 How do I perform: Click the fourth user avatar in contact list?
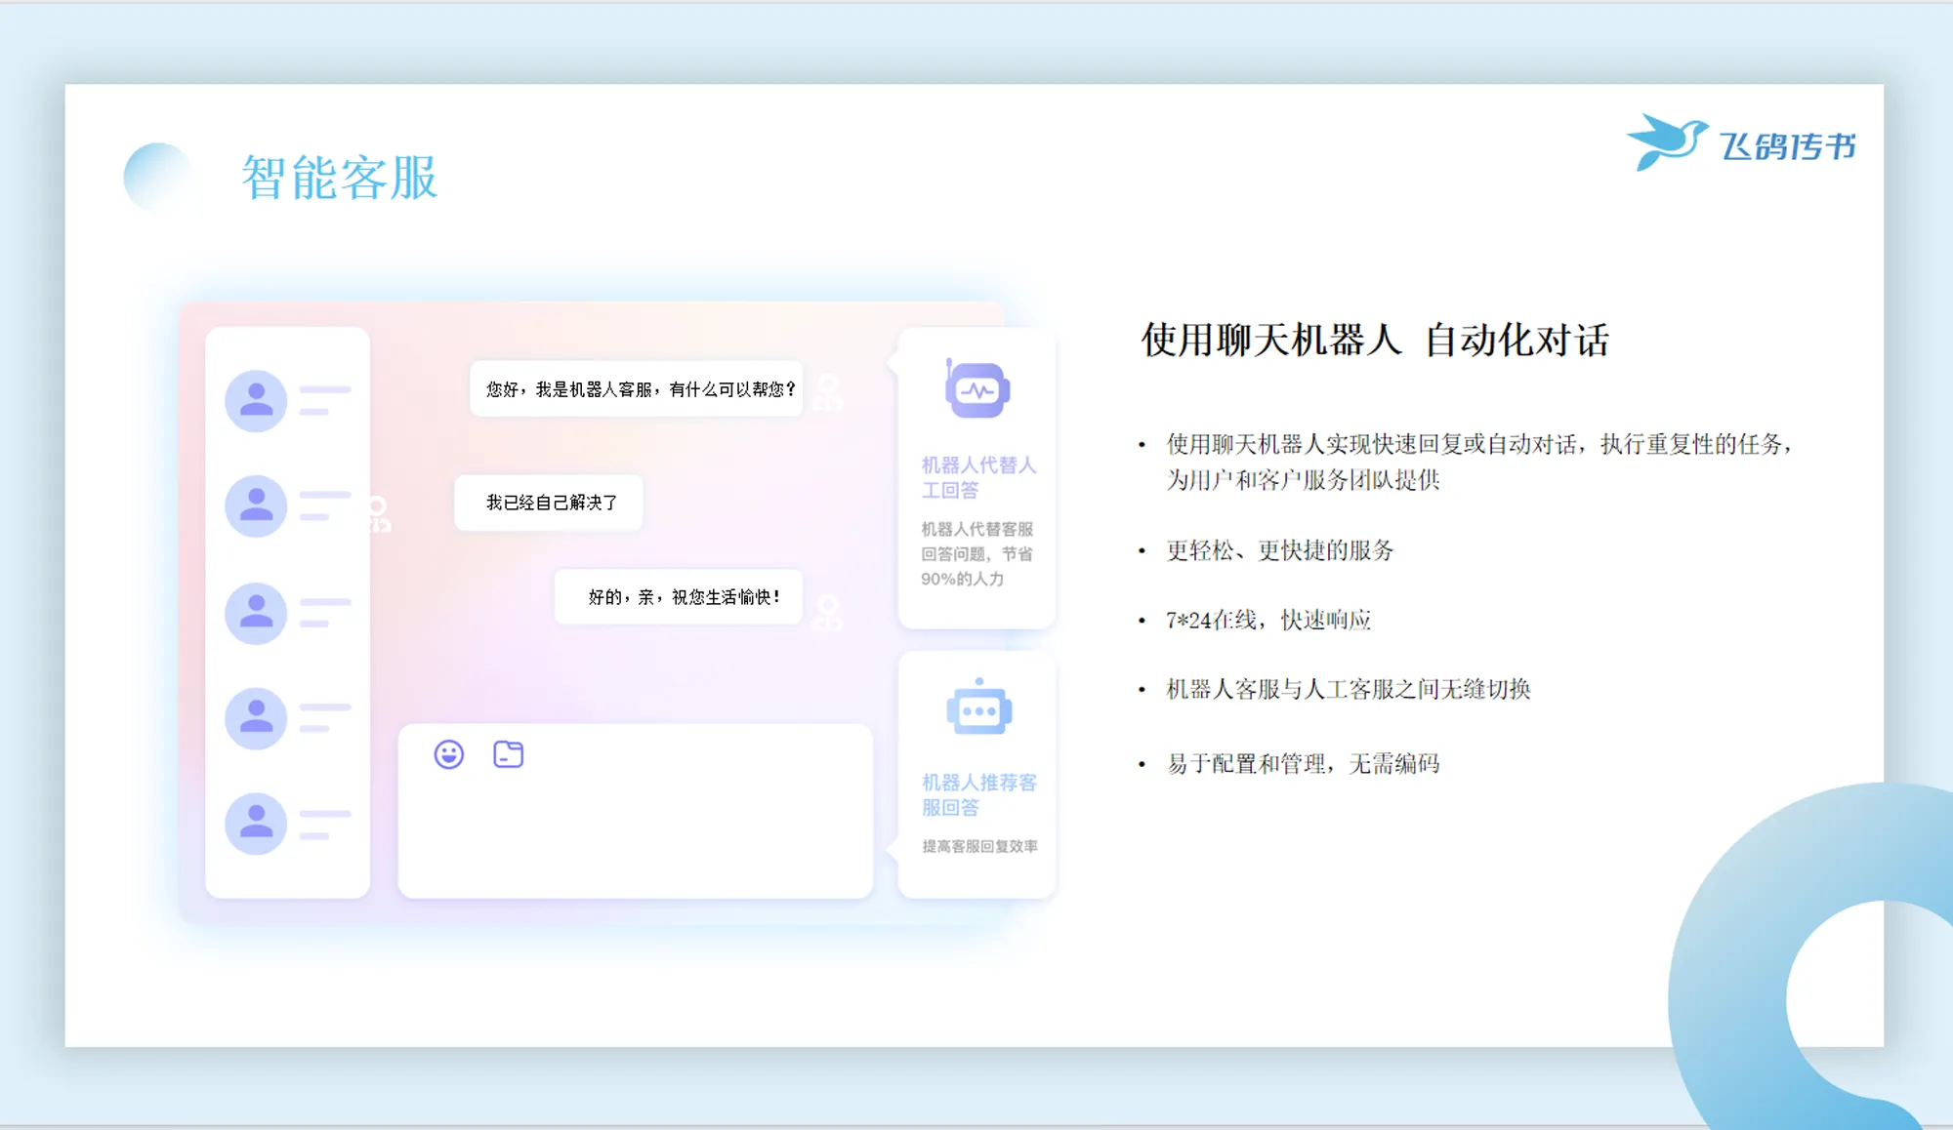[x=256, y=717]
